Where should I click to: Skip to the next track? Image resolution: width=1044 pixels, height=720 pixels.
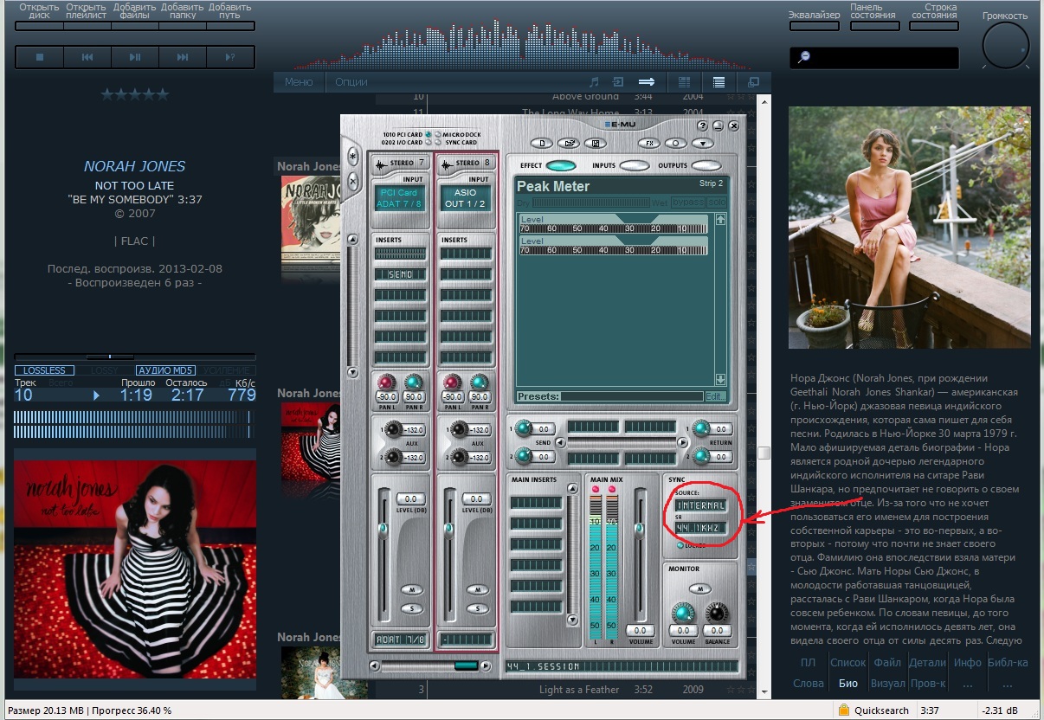pyautogui.click(x=183, y=57)
